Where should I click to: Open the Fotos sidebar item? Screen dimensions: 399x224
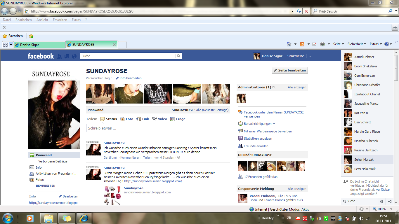point(39,180)
